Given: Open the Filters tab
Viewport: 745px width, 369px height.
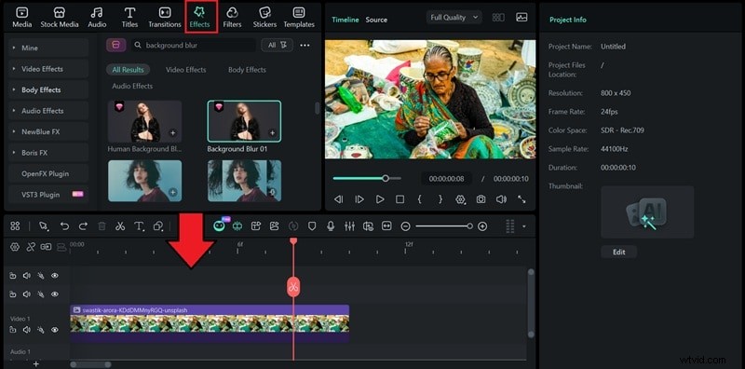Looking at the screenshot, I should coord(232,18).
